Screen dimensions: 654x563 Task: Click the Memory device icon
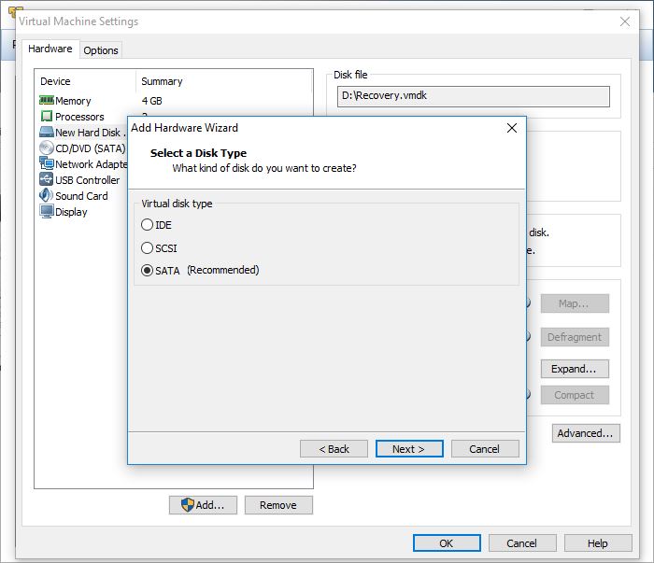(47, 101)
